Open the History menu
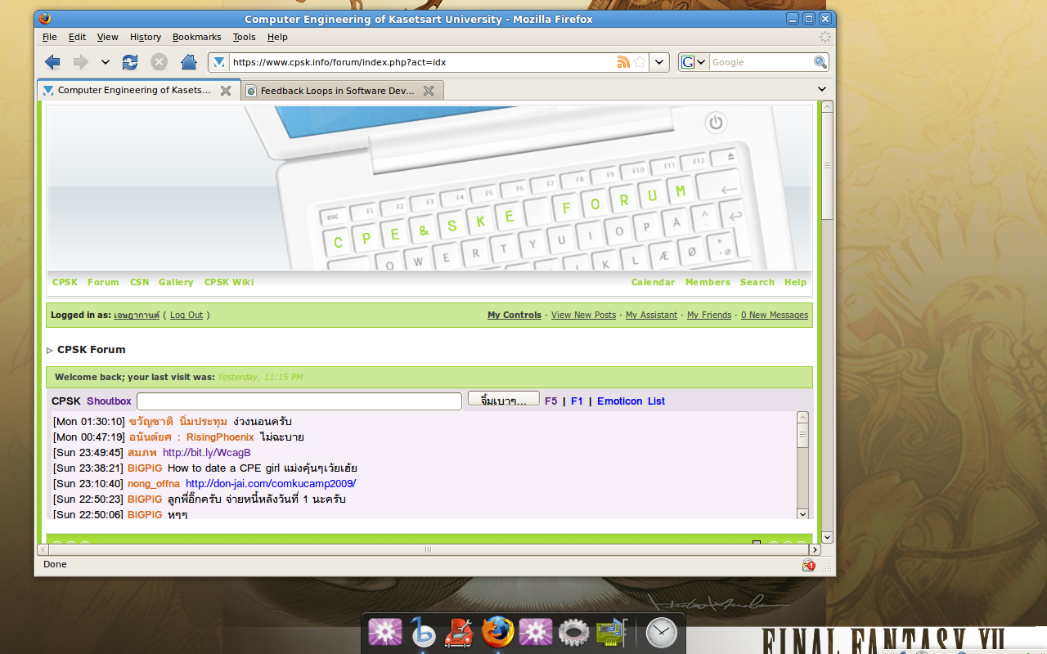This screenshot has width=1047, height=654. [x=146, y=37]
